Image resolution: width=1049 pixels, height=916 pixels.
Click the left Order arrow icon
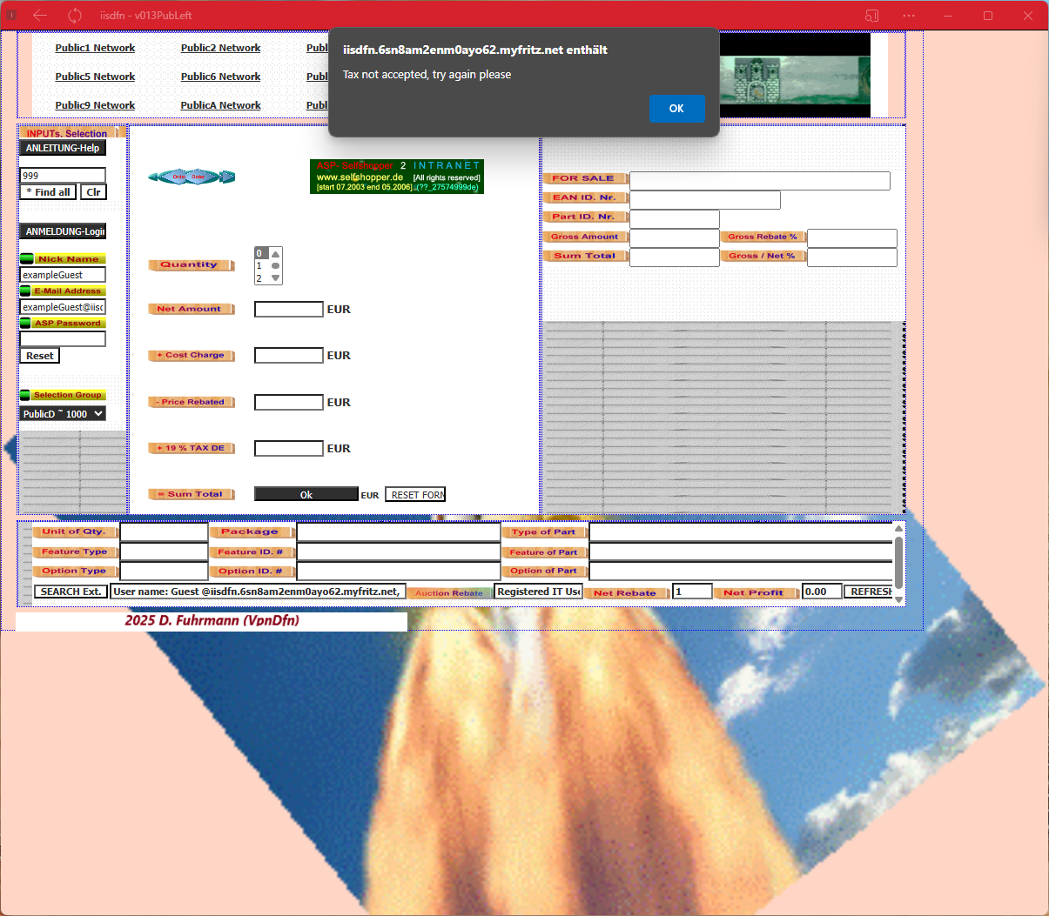(x=165, y=177)
